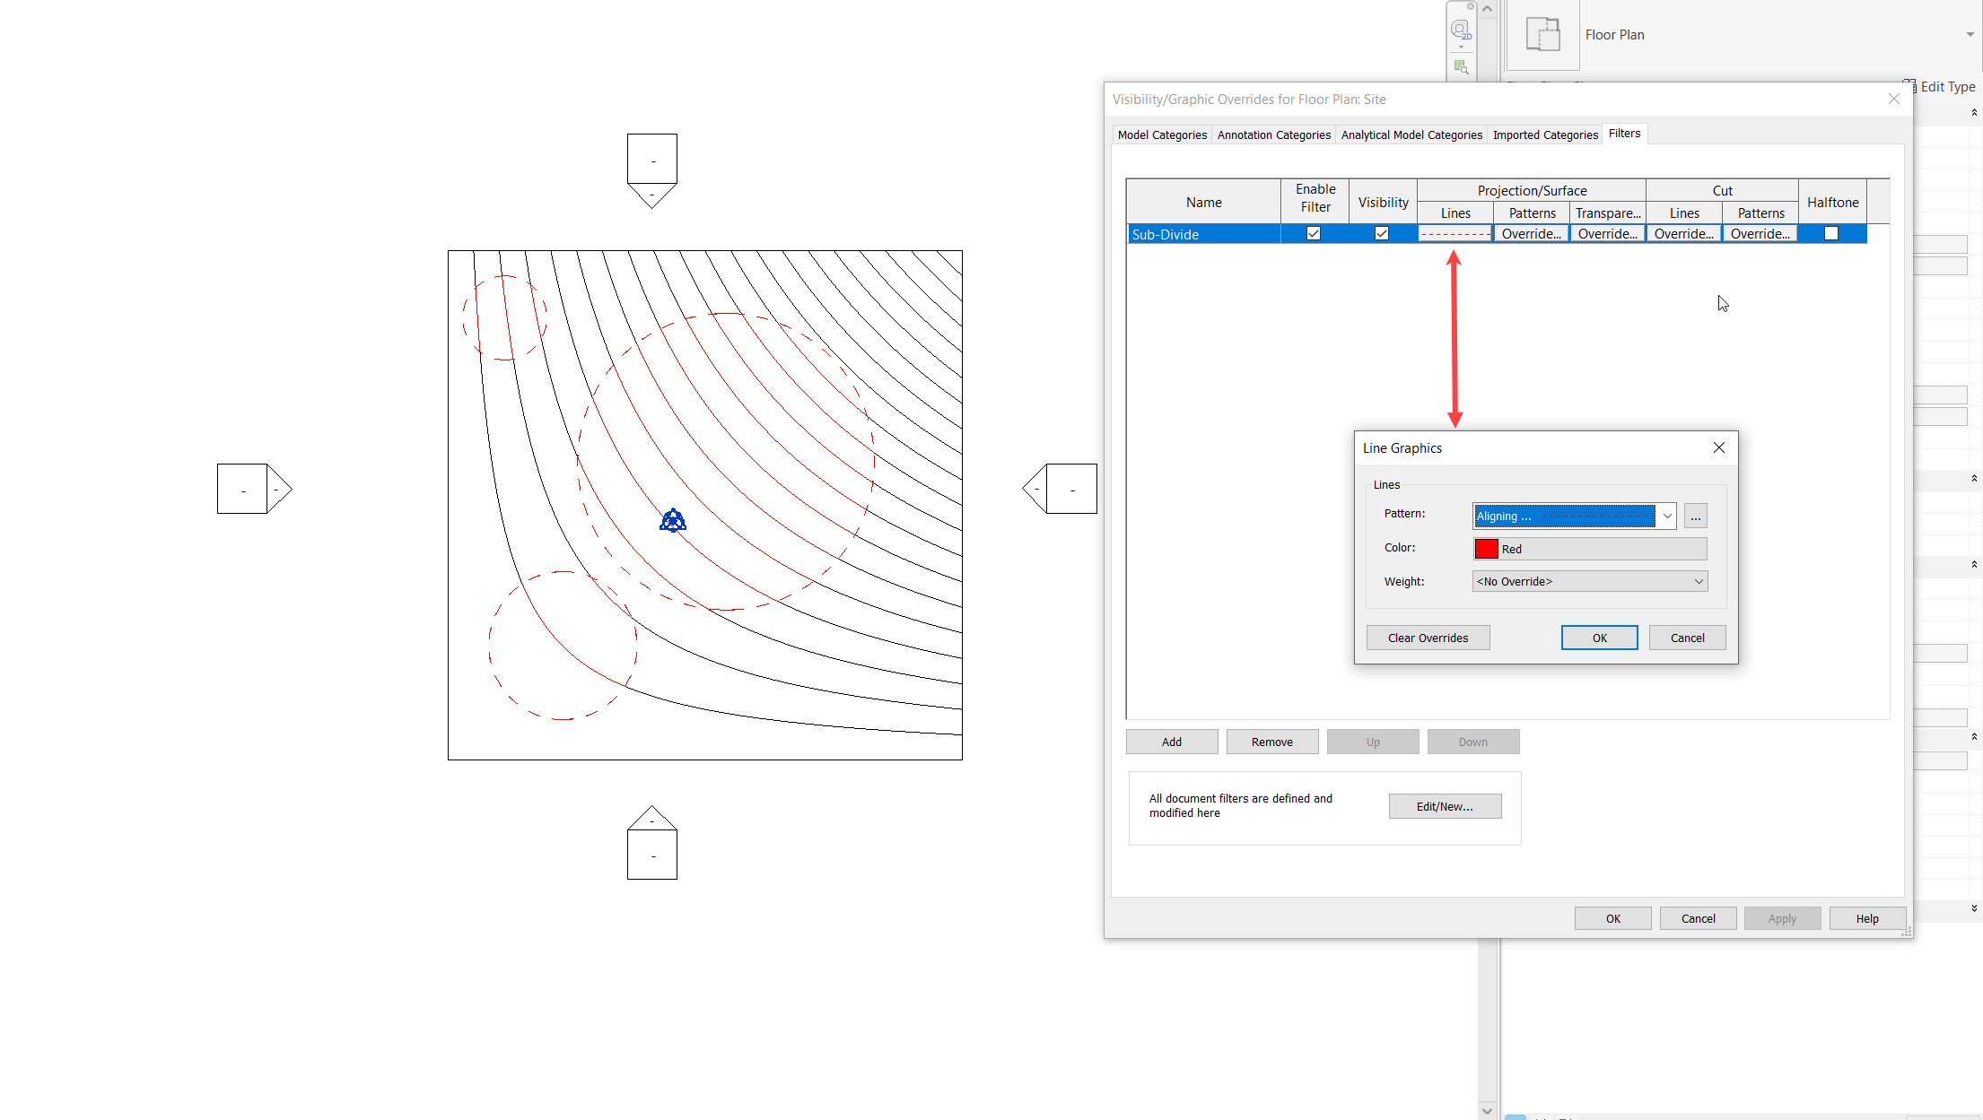Expand the Floor Plan type selector dropdown
Screen dimensions: 1983x1120
click(1970, 35)
